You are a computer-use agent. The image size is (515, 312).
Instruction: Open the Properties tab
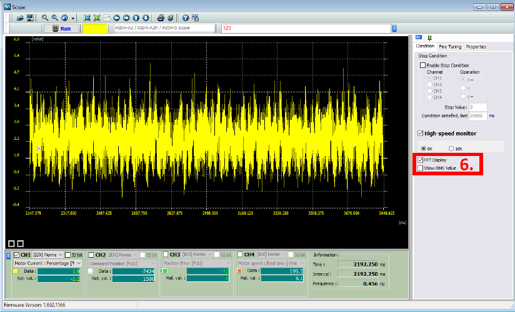476,47
